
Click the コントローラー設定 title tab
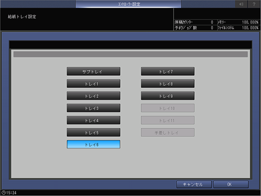[129, 4]
